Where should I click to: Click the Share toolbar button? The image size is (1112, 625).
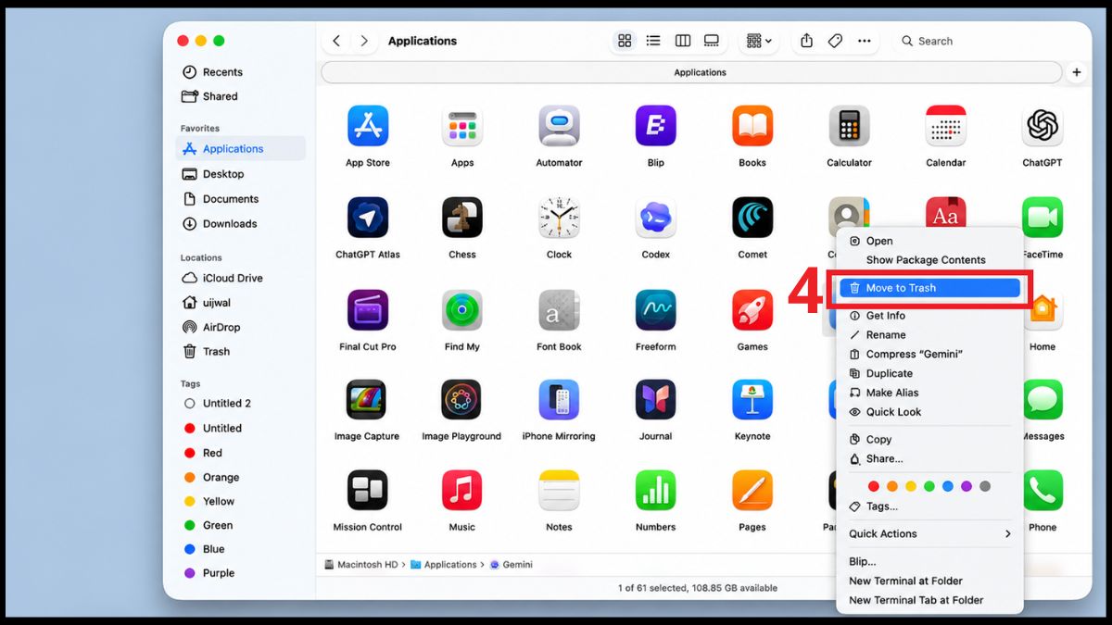[x=806, y=41]
